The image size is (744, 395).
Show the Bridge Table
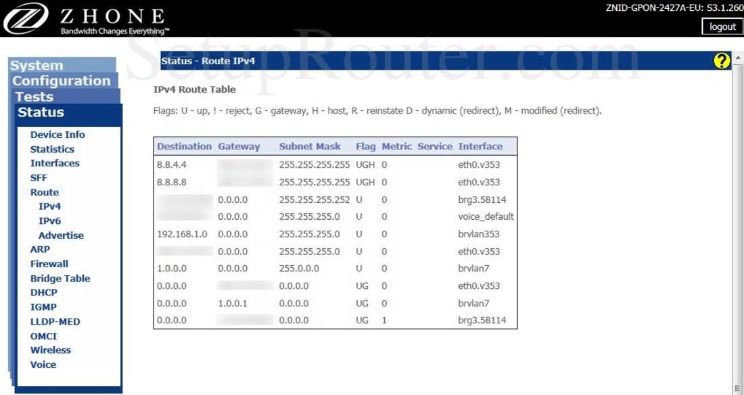click(60, 278)
